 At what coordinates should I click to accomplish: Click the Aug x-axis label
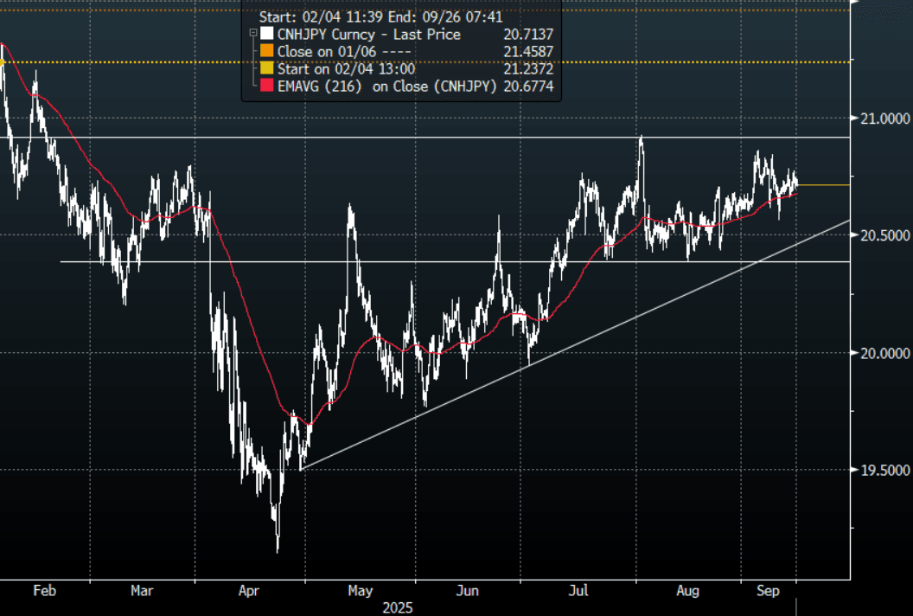(687, 591)
